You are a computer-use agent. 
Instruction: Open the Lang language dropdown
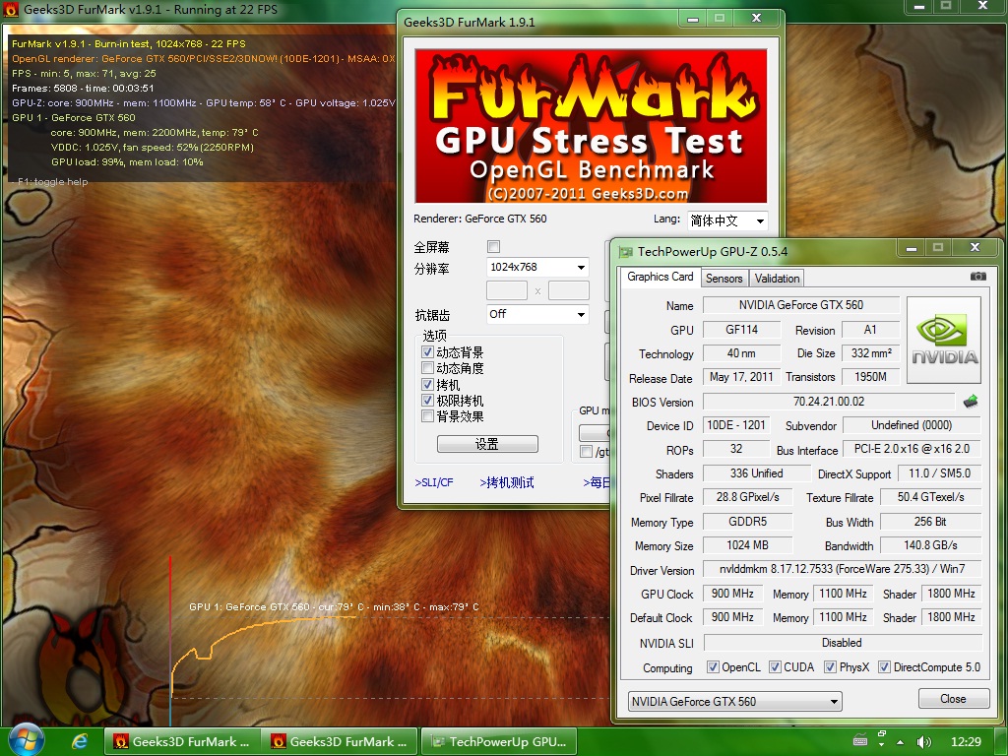pyautogui.click(x=726, y=221)
